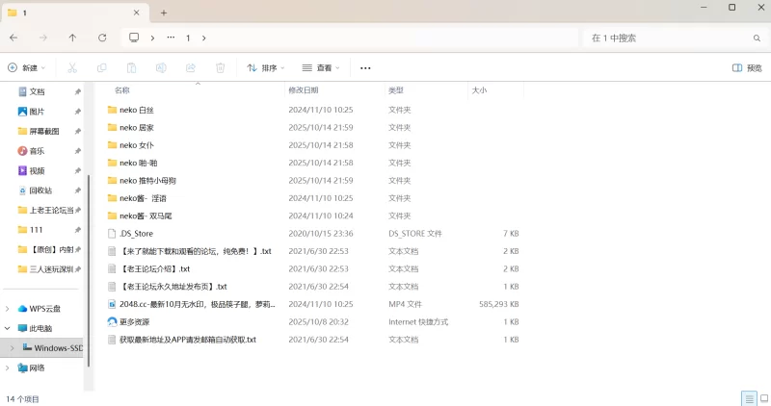Viewport: 771px width, 406px height.
Task: Click the Rename icon in toolbar
Action: pos(161,68)
